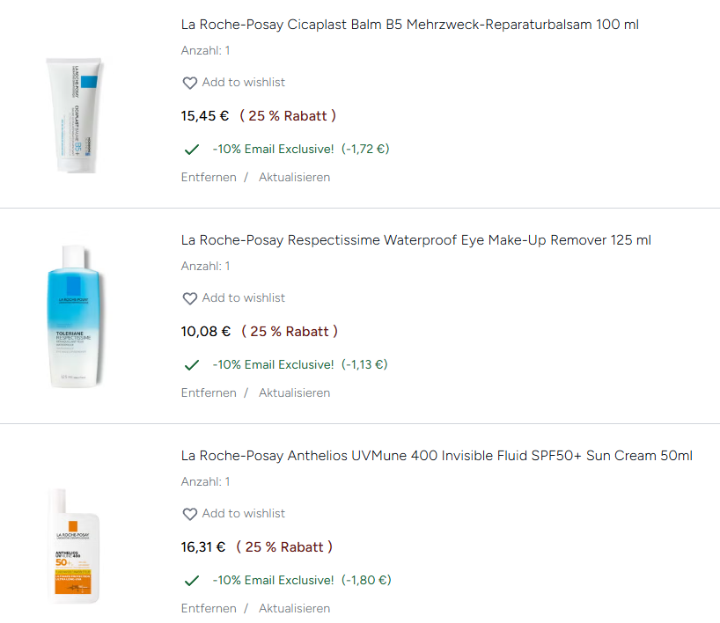Image resolution: width=720 pixels, height=623 pixels.
Task: Click the heart icon for Respectissime Eye Make-Up Remover
Action: [189, 298]
